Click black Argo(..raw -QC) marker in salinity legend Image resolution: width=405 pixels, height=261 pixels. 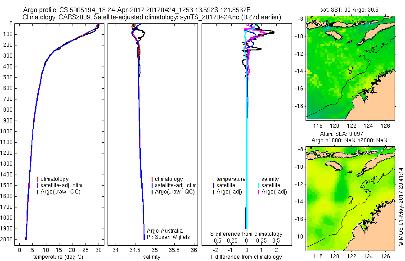[152, 192]
